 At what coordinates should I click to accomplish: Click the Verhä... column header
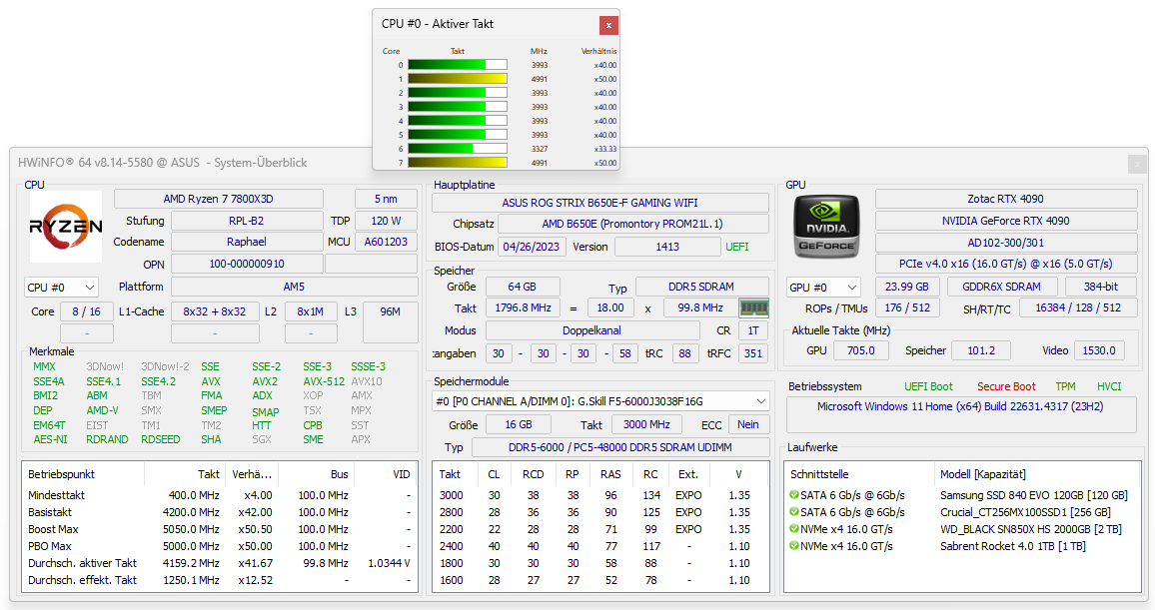(251, 474)
